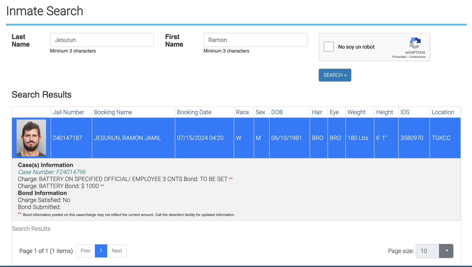Click the SEARCH button

coord(335,75)
